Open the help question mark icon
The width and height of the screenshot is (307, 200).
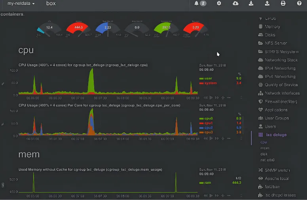tap(299, 3)
